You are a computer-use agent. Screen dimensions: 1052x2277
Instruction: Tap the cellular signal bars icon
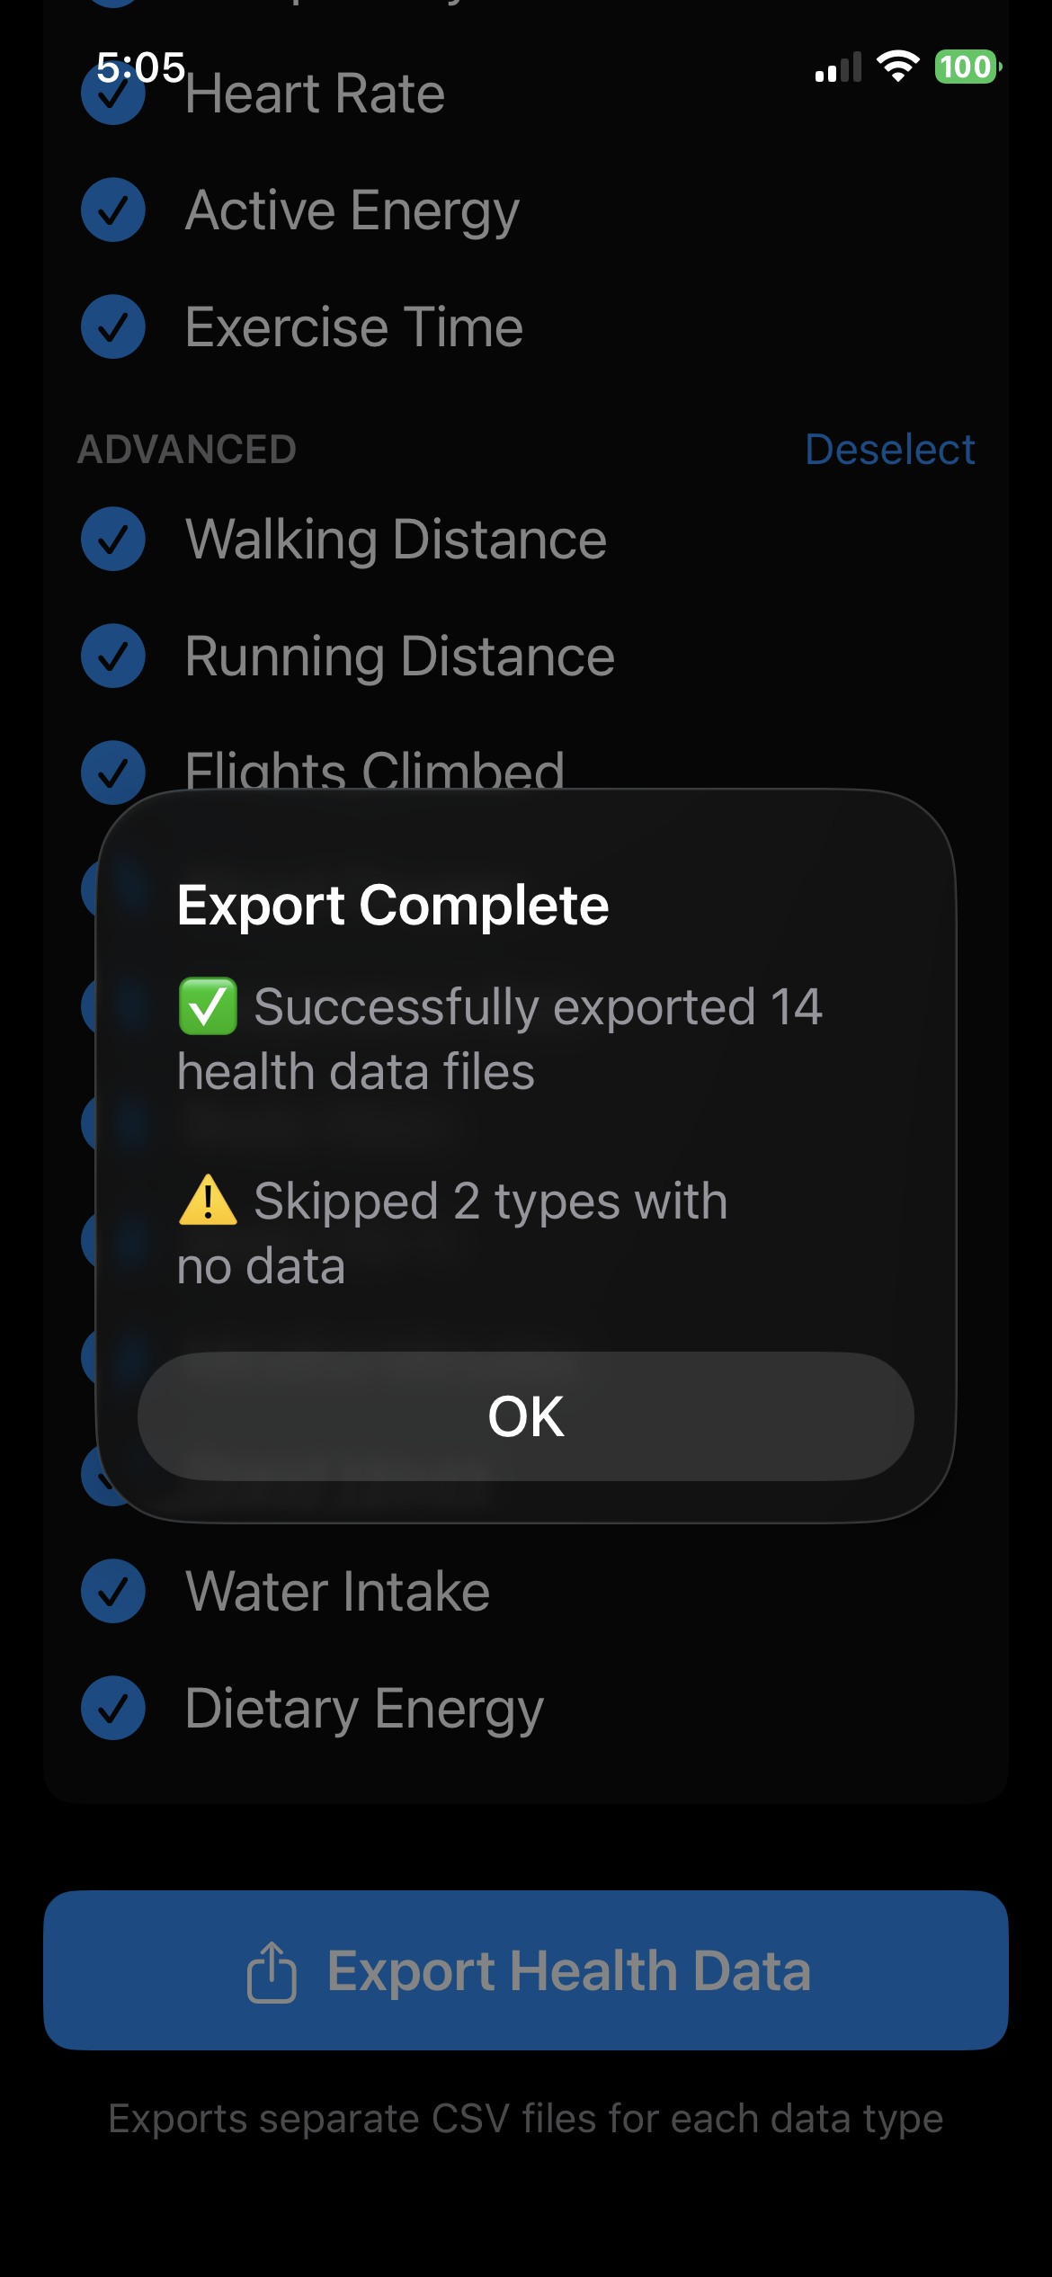click(837, 67)
